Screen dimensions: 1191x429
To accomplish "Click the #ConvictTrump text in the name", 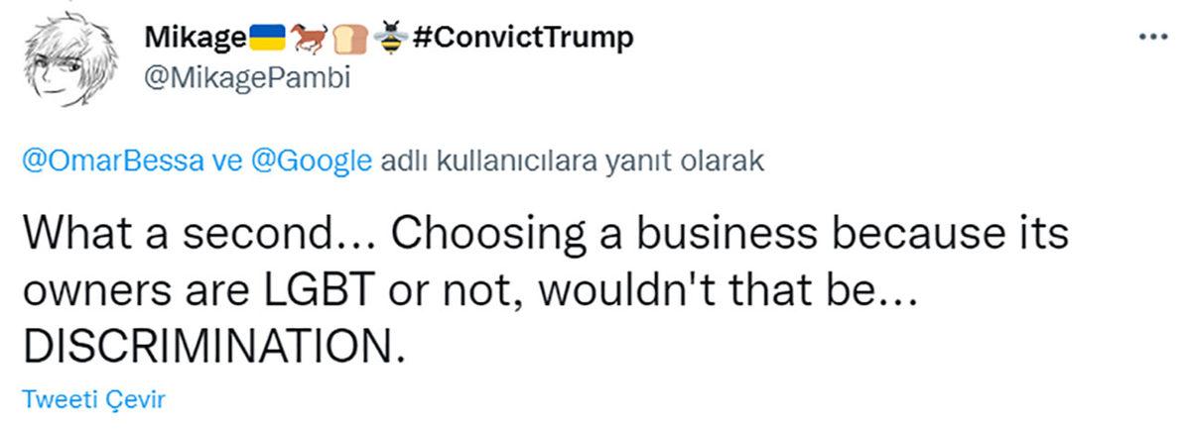I will [520, 38].
